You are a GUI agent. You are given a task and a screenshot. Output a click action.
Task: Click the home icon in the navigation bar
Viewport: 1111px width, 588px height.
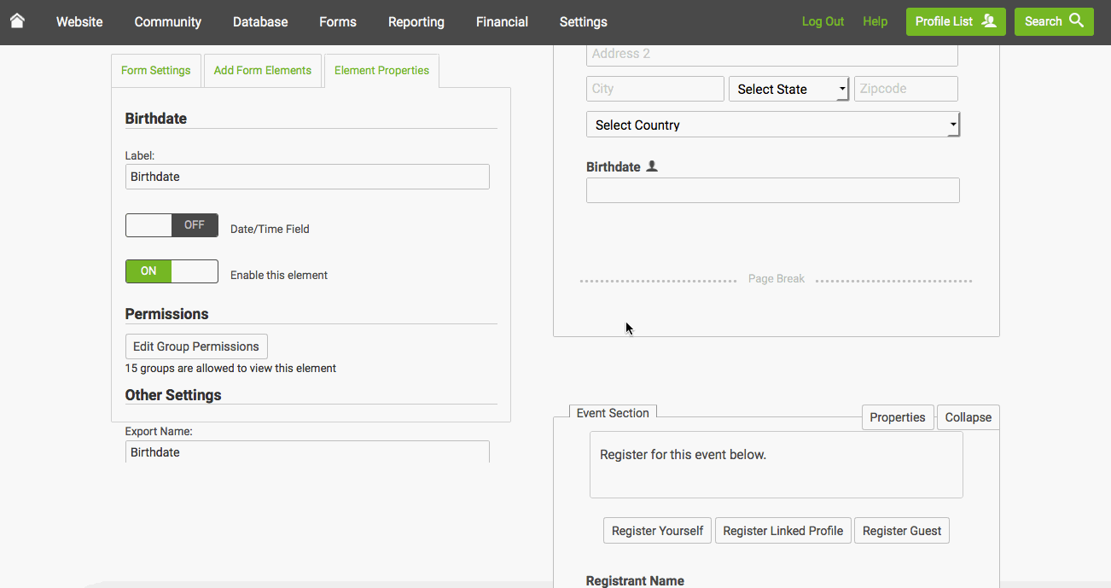click(17, 21)
